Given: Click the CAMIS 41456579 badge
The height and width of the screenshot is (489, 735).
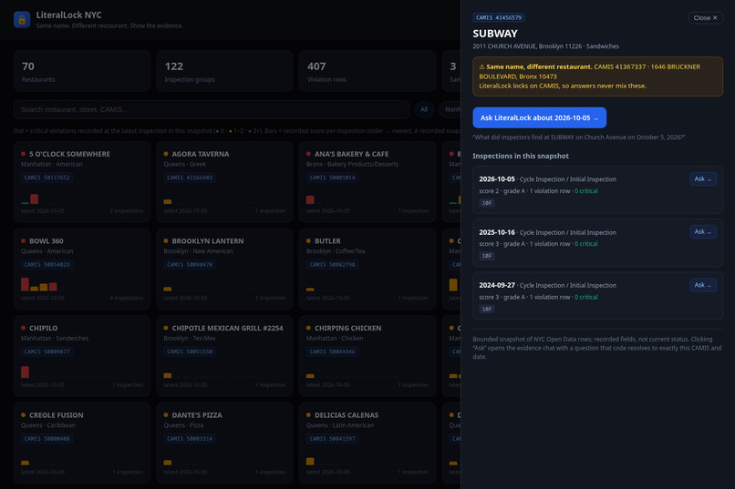Looking at the screenshot, I should click(x=498, y=18).
